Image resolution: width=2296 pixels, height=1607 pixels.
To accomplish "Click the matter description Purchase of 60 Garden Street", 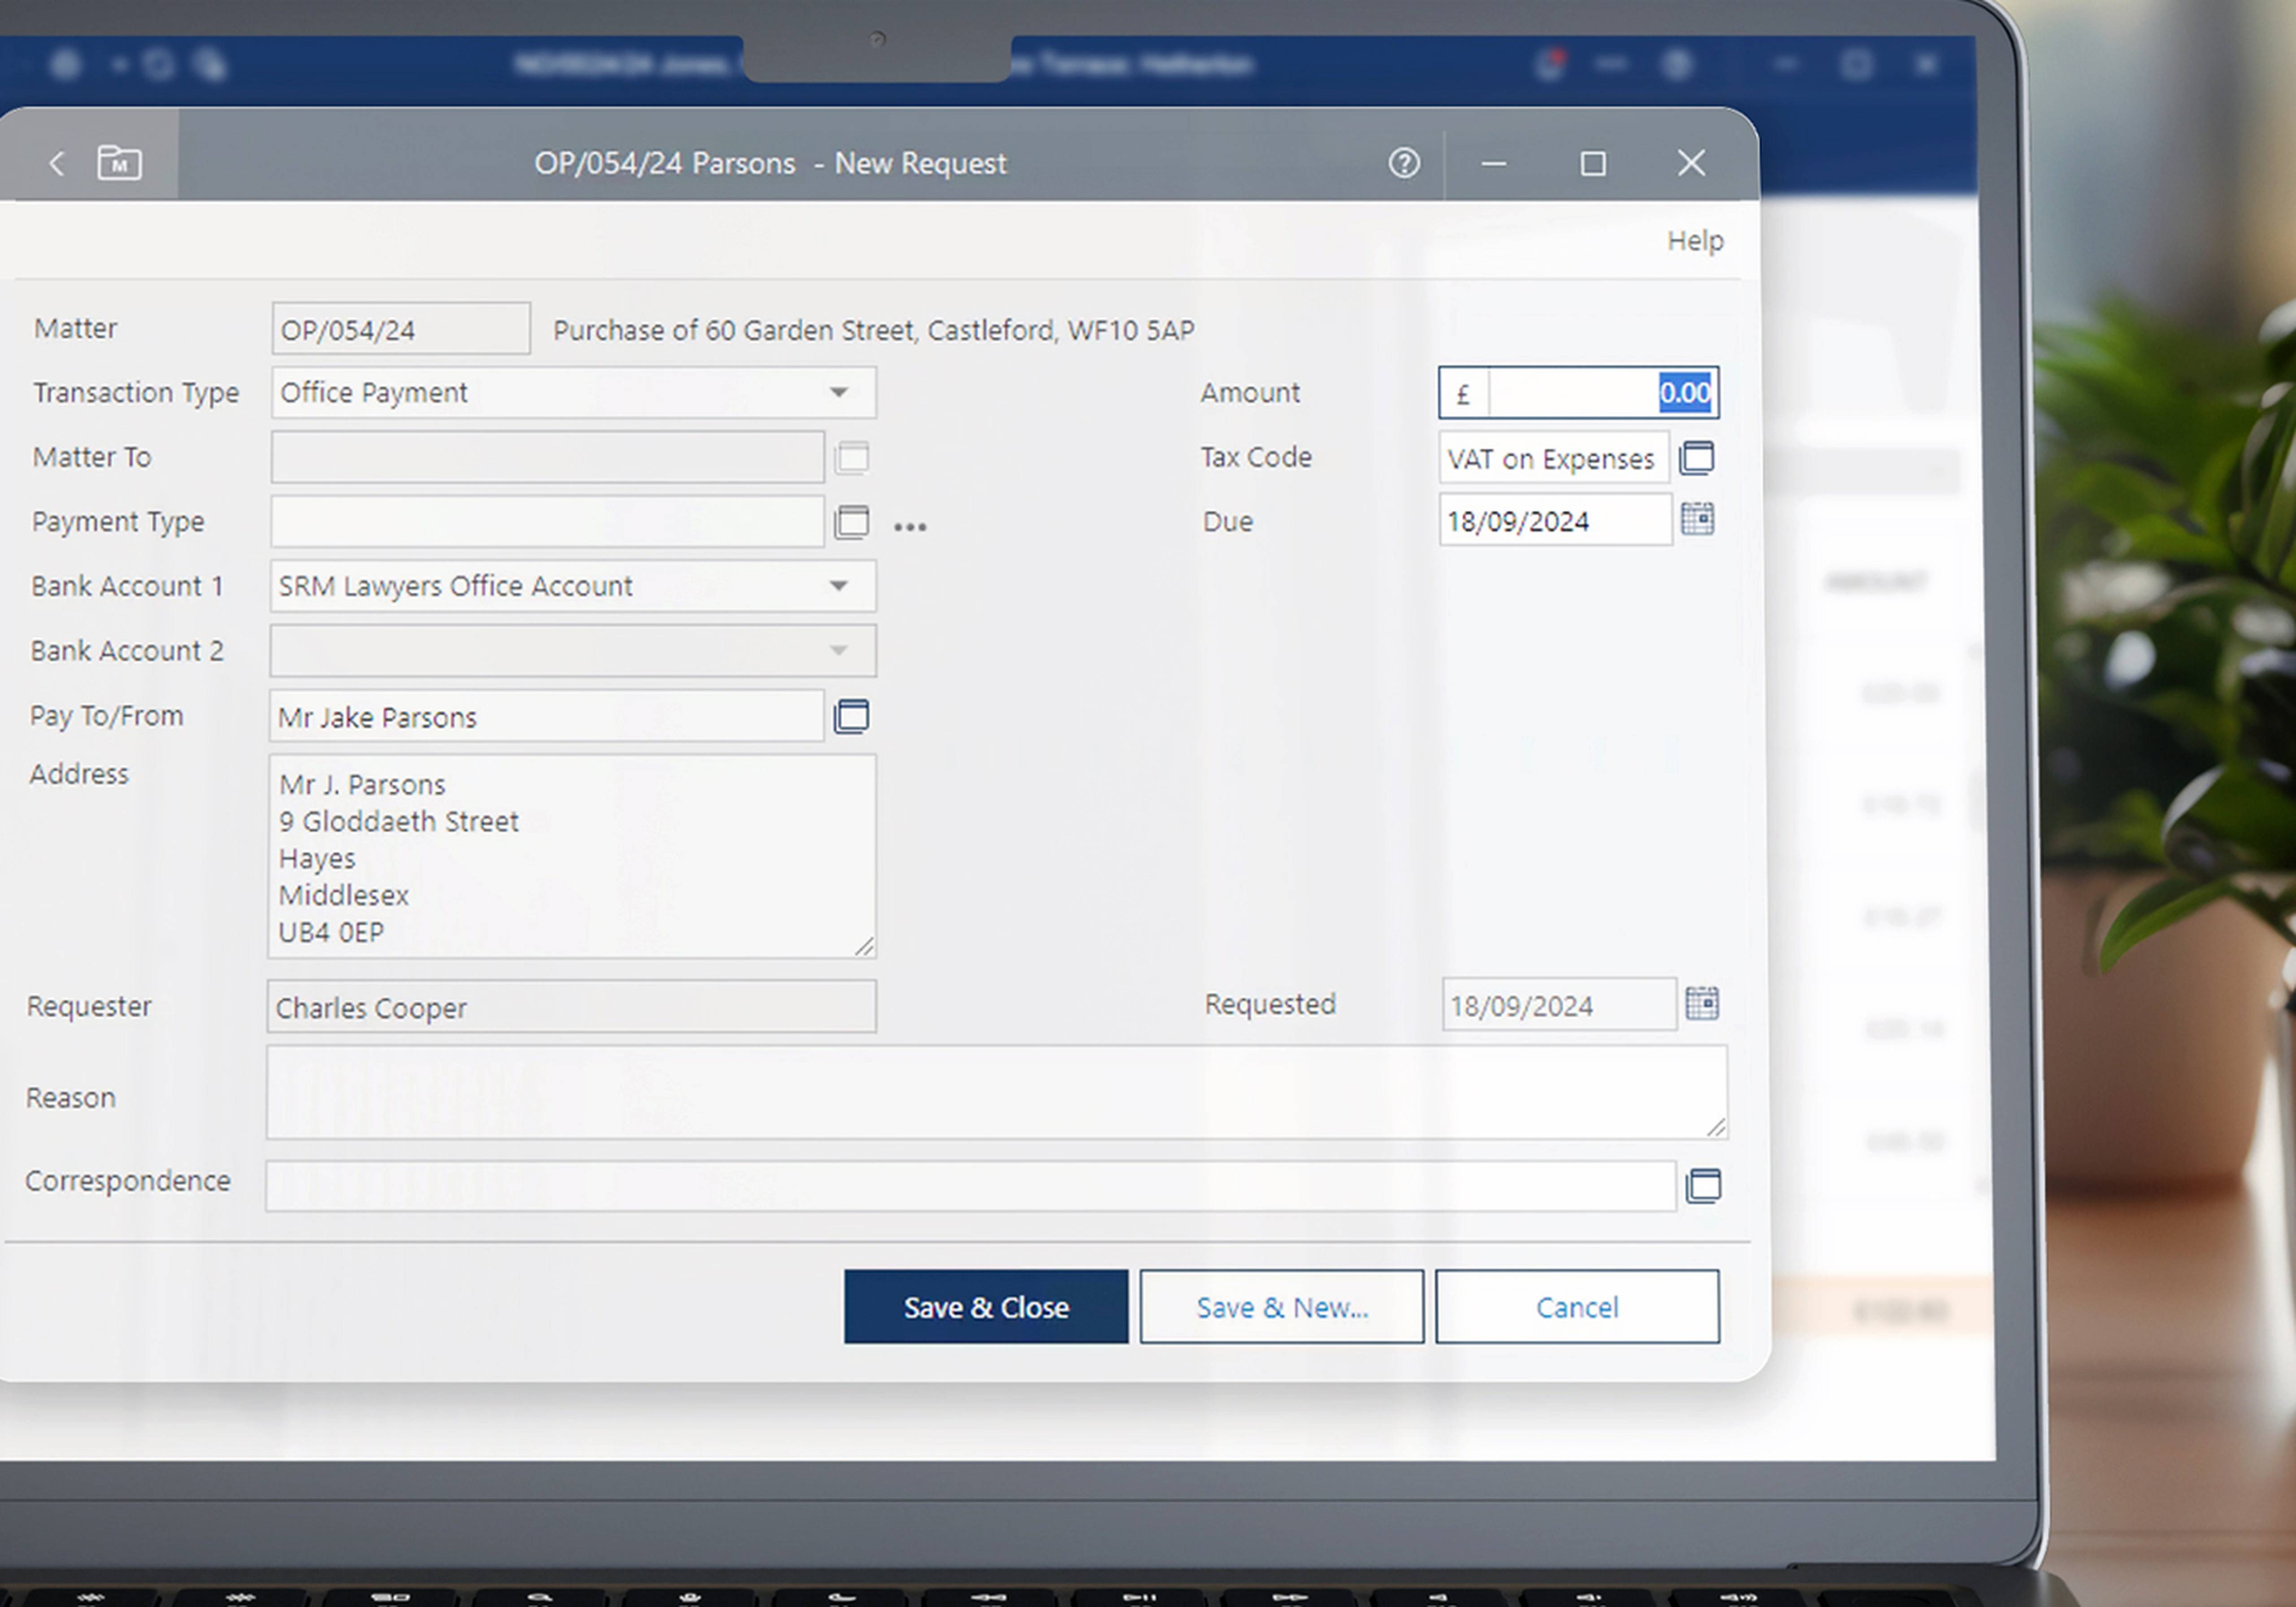I will [874, 330].
